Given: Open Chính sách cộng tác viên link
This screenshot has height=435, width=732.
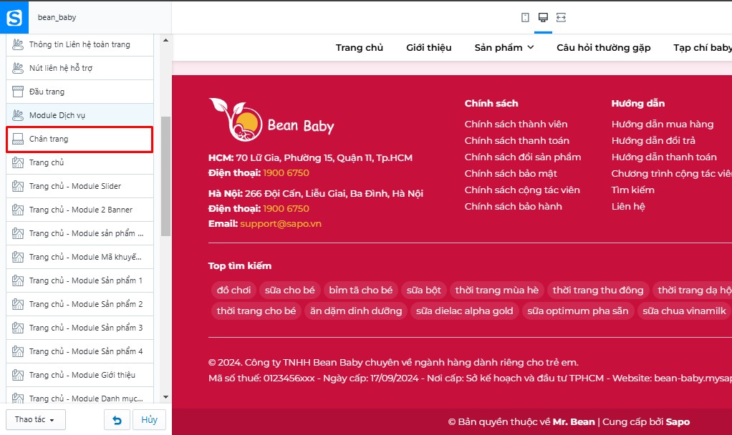Looking at the screenshot, I should point(522,190).
